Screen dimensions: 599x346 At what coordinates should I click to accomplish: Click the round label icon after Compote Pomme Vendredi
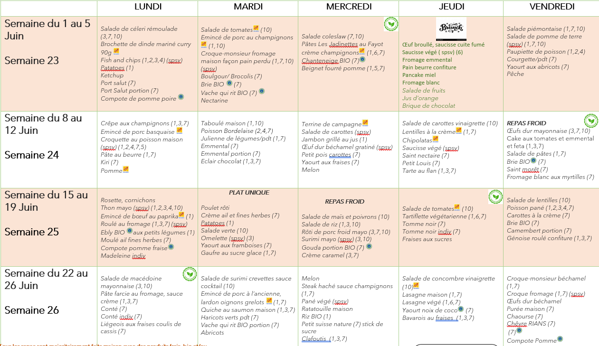tap(560, 339)
